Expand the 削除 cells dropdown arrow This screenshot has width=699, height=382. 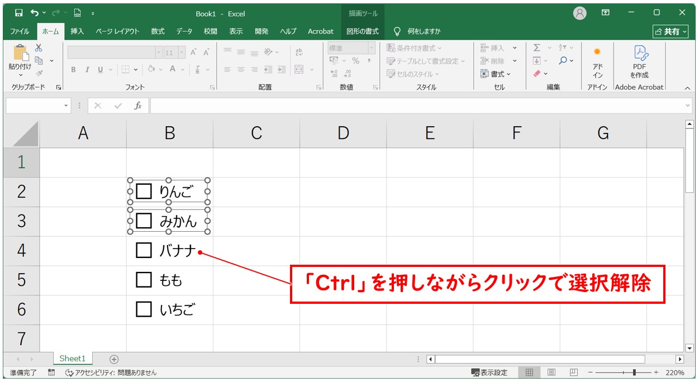(x=515, y=61)
